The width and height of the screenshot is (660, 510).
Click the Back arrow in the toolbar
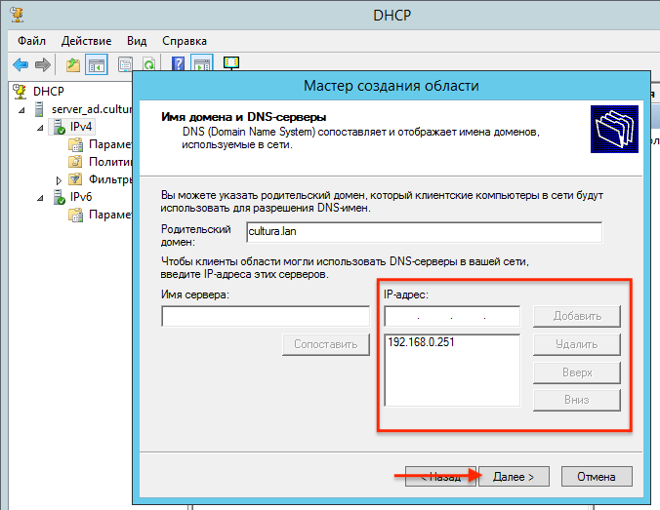click(21, 65)
